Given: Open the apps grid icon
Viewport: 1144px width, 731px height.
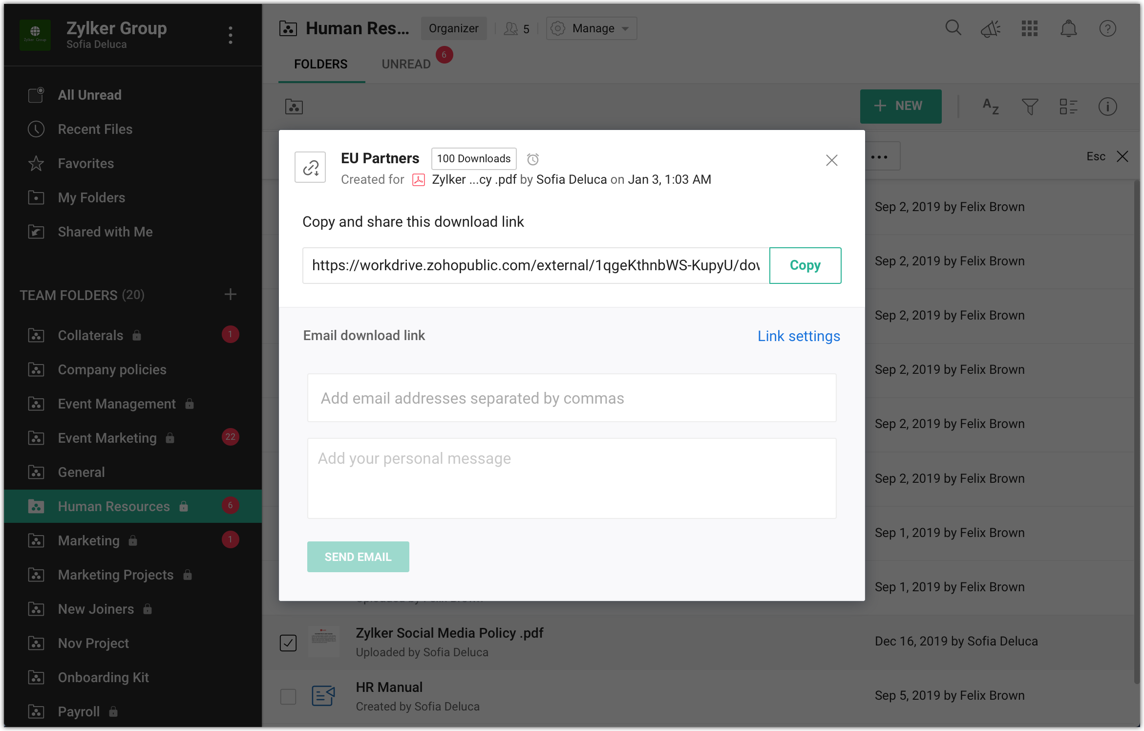Looking at the screenshot, I should click(1030, 29).
